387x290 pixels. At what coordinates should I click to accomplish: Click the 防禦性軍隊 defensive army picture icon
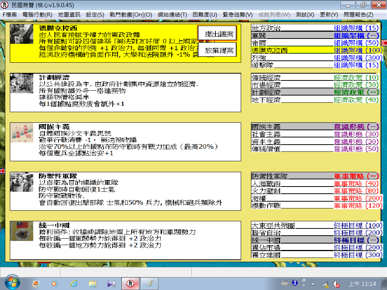pos(22,183)
